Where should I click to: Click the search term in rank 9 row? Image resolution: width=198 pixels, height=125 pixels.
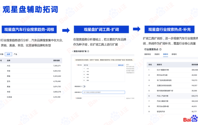pos(161,111)
